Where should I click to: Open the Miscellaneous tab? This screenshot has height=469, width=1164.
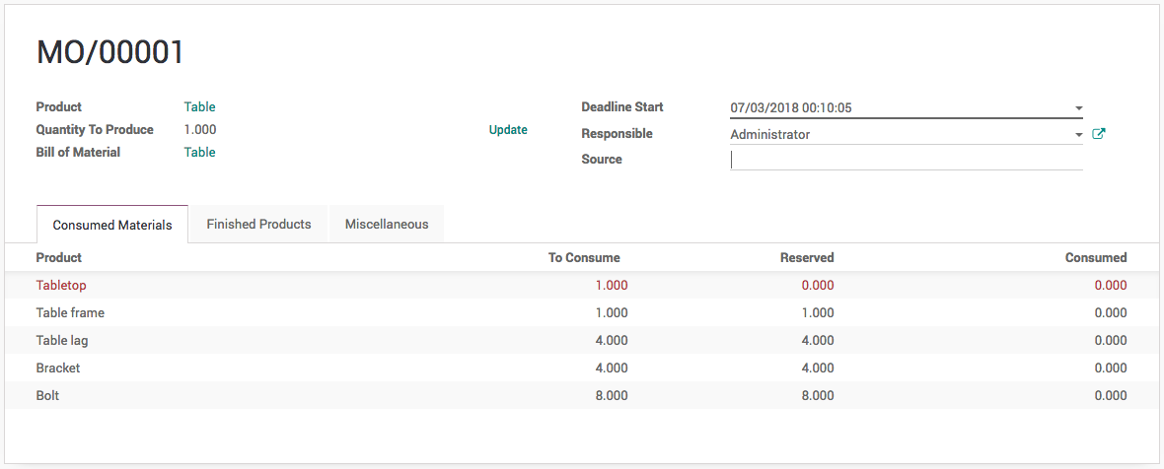point(387,224)
